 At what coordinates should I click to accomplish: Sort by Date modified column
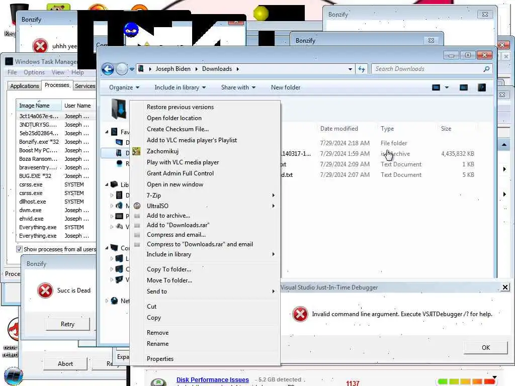tap(339, 129)
